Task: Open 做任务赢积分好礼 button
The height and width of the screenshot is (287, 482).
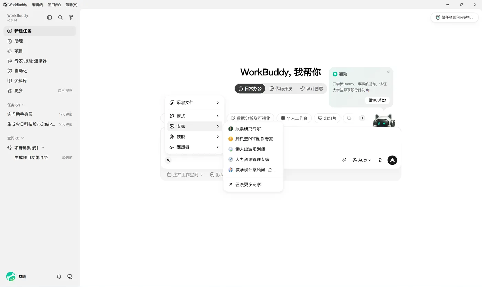Action: click(454, 18)
